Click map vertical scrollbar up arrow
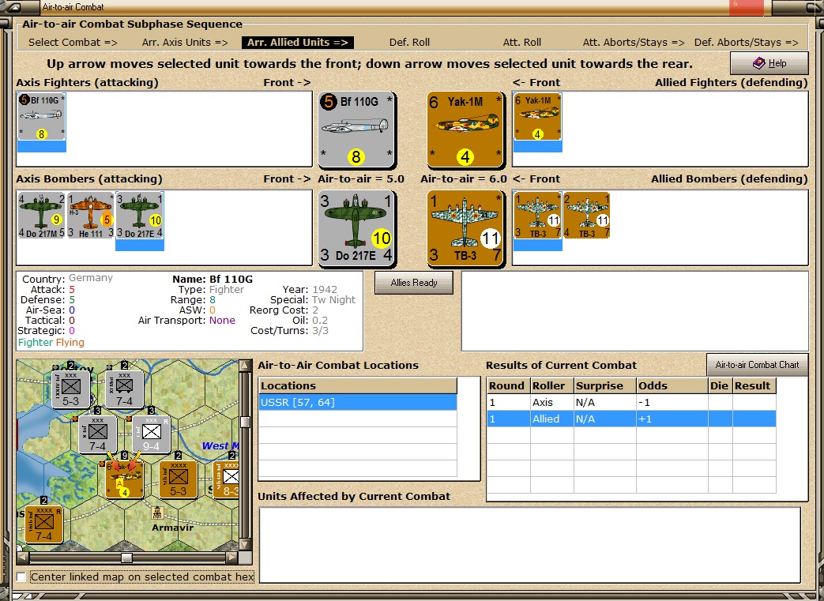 pyautogui.click(x=246, y=365)
